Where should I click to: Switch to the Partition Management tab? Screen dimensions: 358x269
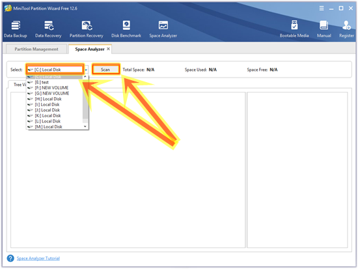pos(36,49)
